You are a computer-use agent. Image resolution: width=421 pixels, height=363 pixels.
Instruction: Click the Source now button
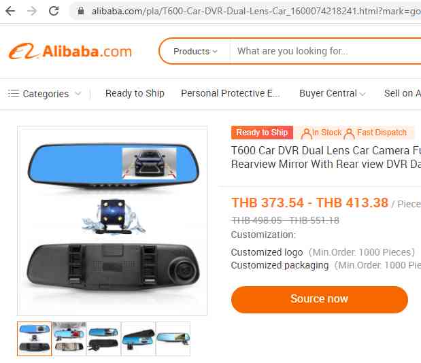[x=319, y=299]
